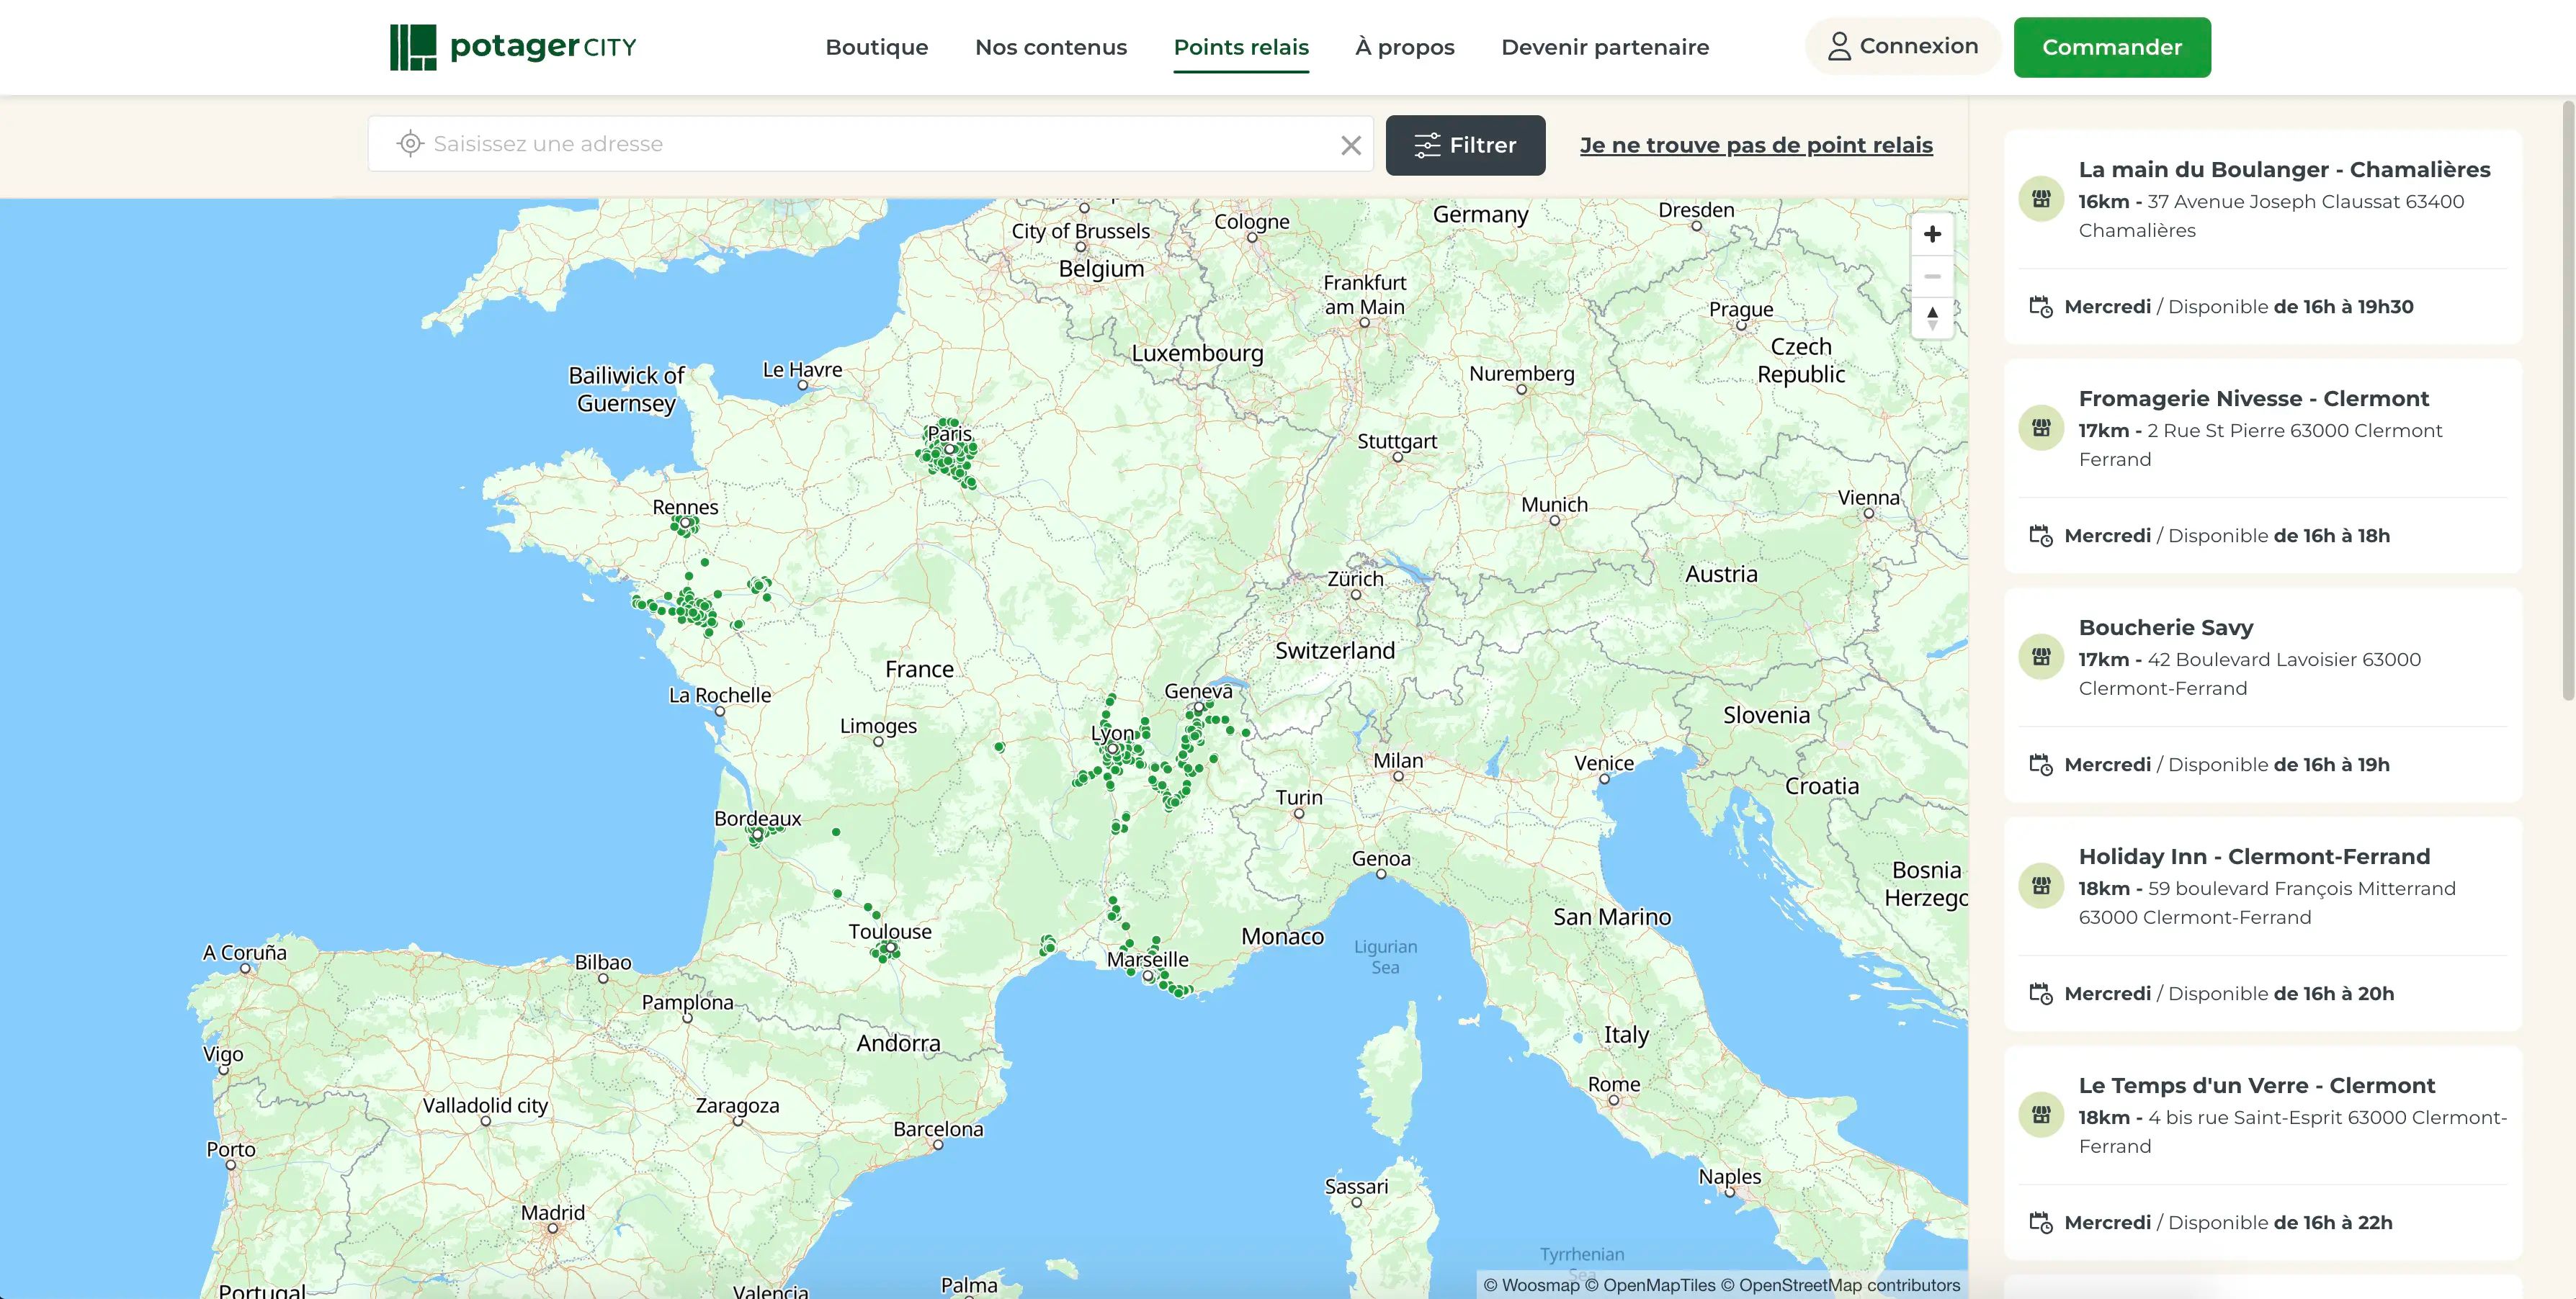Click address '2 Rue St Pierre 63000 Clermont'
Image resolution: width=2576 pixels, height=1299 pixels.
[x=2294, y=431]
